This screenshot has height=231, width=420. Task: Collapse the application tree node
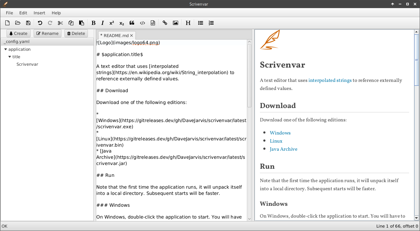pyautogui.click(x=6, y=49)
